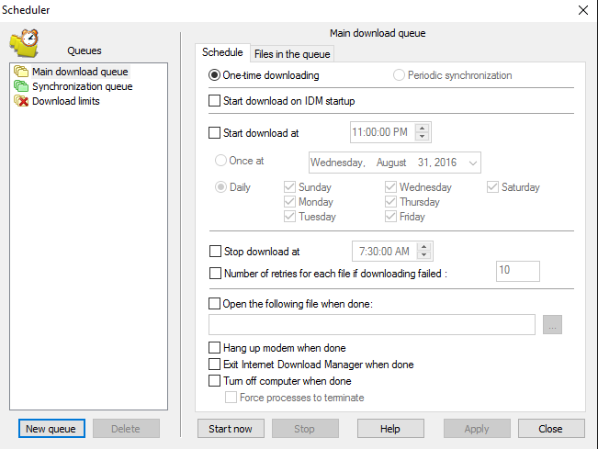Toggle Force processes to terminate checkbox

tap(231, 398)
